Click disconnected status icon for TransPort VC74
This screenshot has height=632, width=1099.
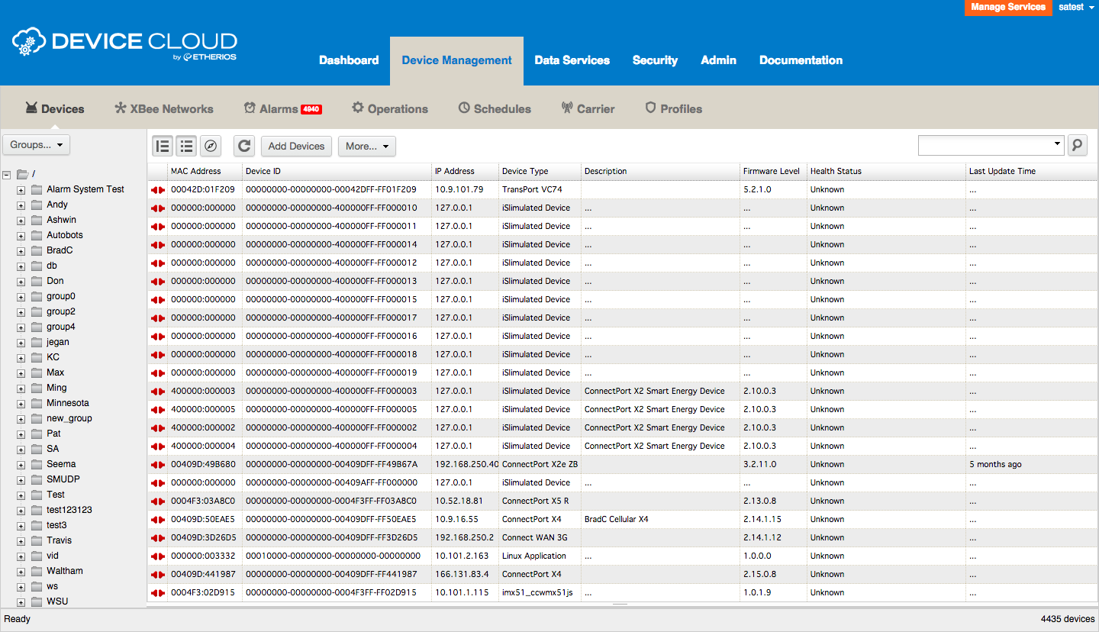(x=158, y=189)
